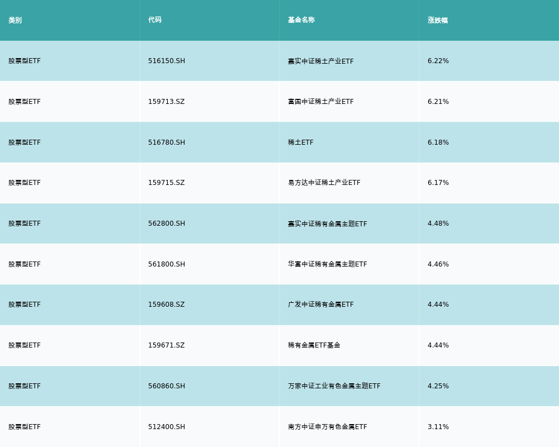Screen dimensions: 559x447
Task: Open 南方中证申万有色金属ETF fund
Action: tap(328, 427)
